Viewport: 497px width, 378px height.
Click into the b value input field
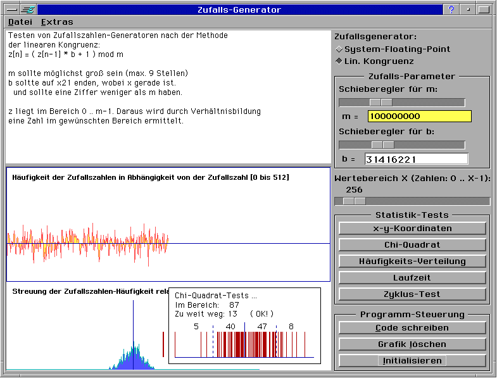point(416,160)
